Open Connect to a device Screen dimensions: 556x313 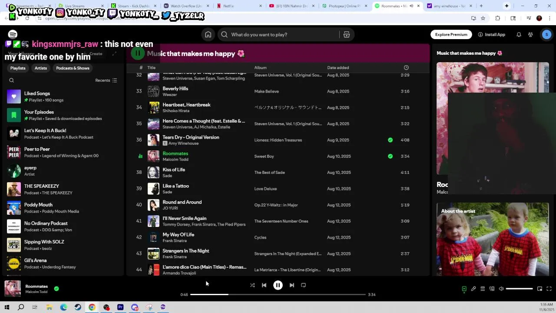[x=492, y=289]
